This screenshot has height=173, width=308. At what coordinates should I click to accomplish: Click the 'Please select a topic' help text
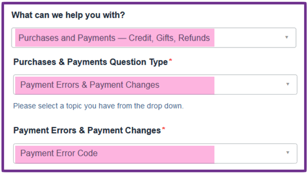[x=98, y=106]
